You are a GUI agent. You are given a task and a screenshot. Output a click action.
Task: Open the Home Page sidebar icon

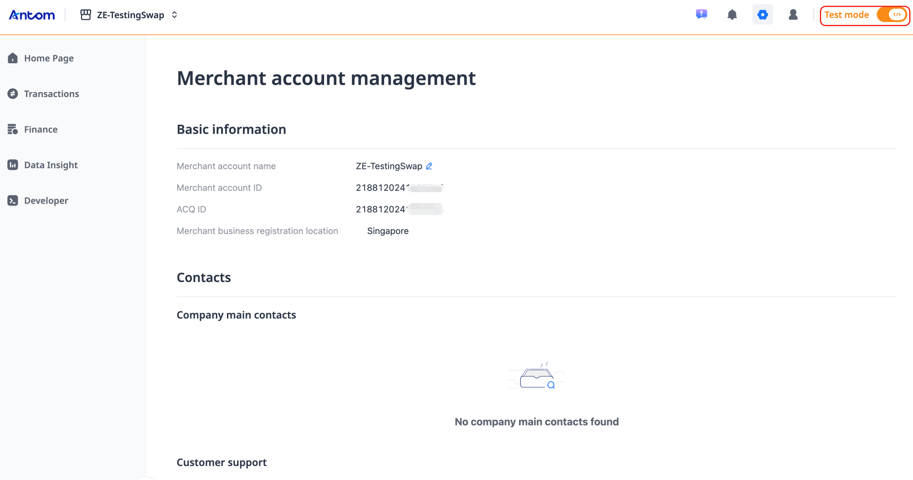click(x=13, y=58)
